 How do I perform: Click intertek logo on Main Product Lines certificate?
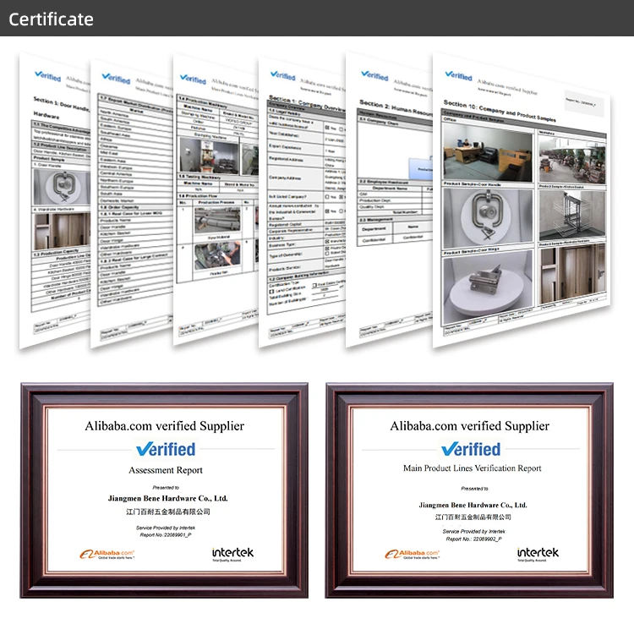tap(538, 554)
